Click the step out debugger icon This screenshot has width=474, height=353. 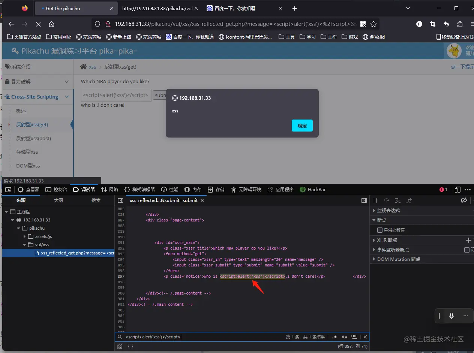[409, 200]
